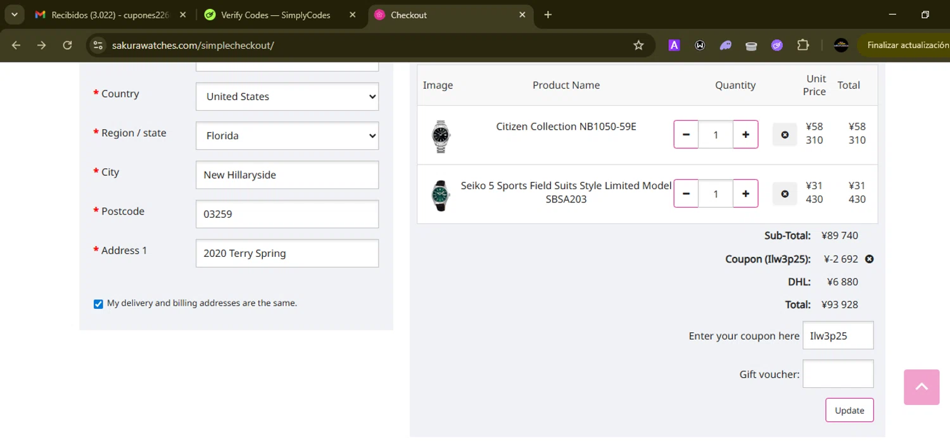The width and height of the screenshot is (950, 441).
Task: Remove Seiko 5 Sports from cart
Action: 785,193
